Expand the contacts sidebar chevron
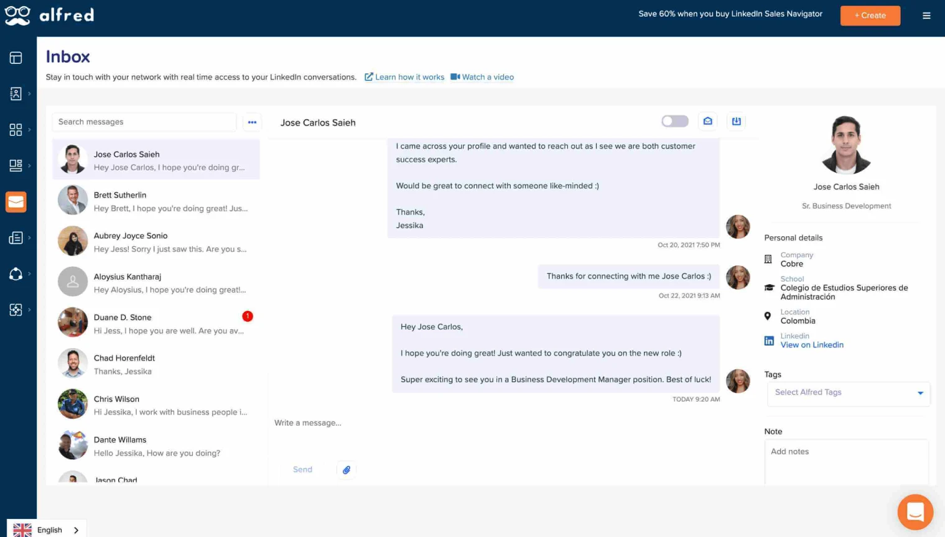The width and height of the screenshot is (945, 537). [x=29, y=94]
